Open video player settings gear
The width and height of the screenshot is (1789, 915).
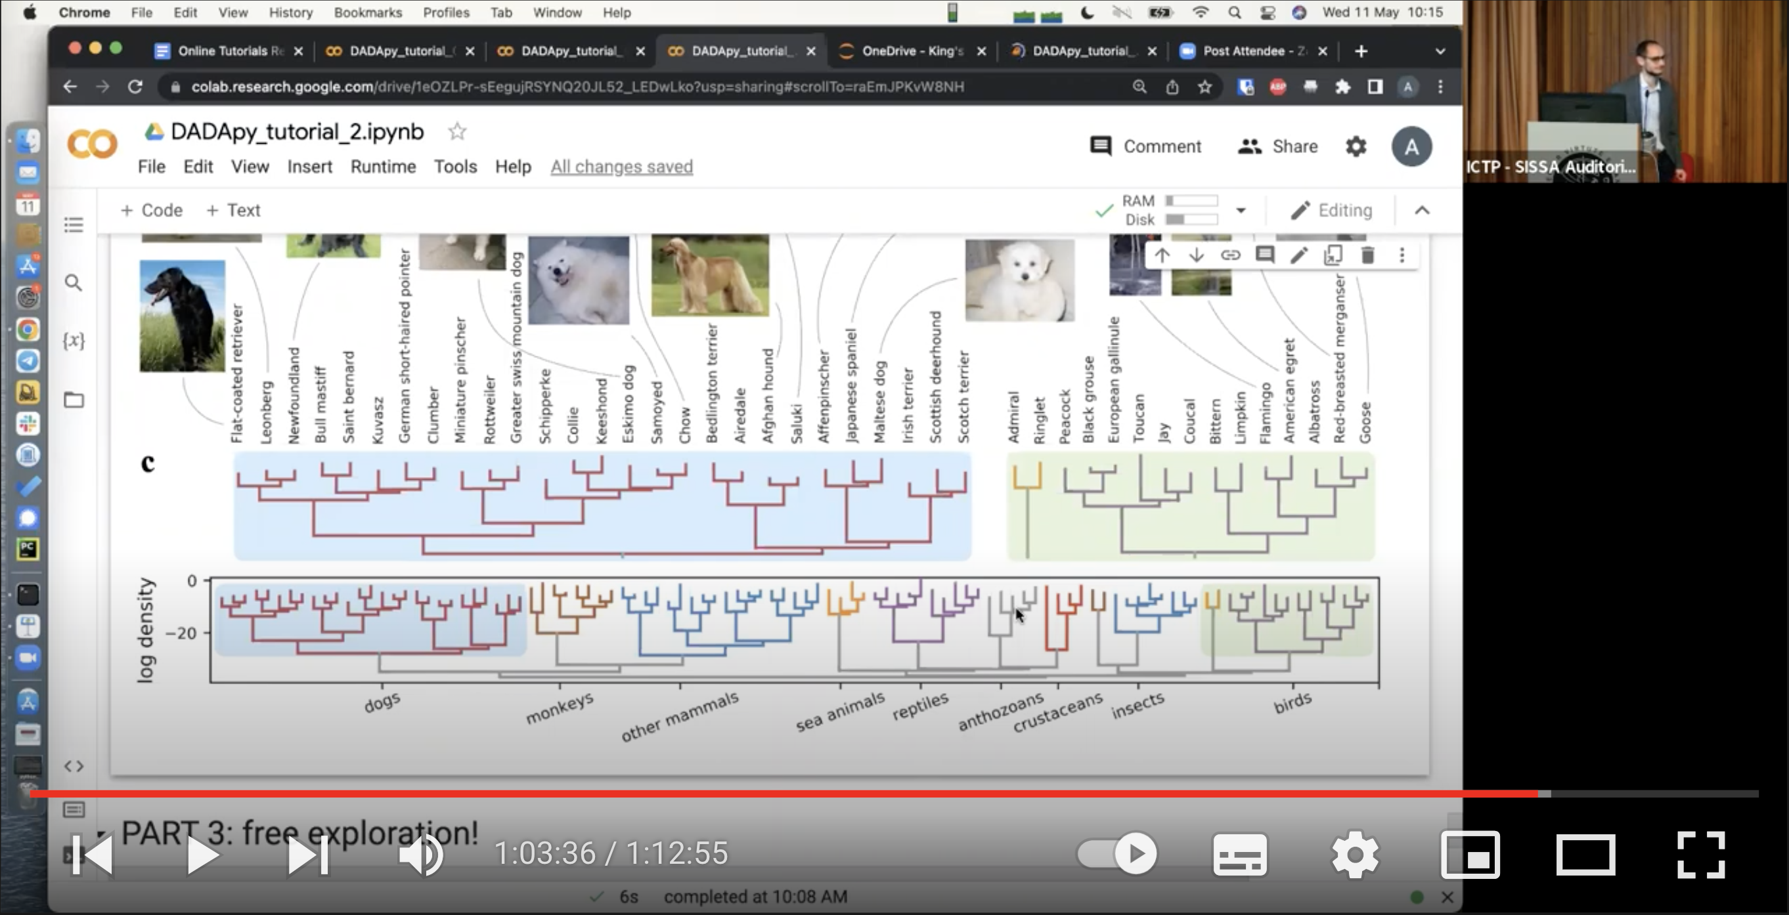pyautogui.click(x=1355, y=854)
